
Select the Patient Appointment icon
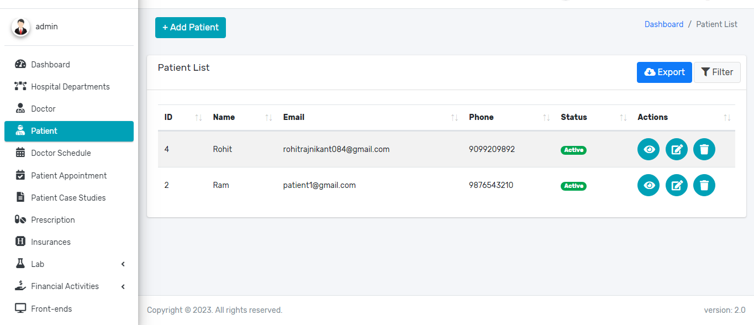[x=20, y=175]
